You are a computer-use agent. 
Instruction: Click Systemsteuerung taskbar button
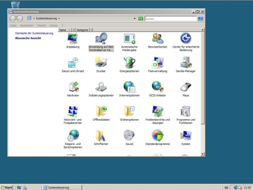click(62, 187)
